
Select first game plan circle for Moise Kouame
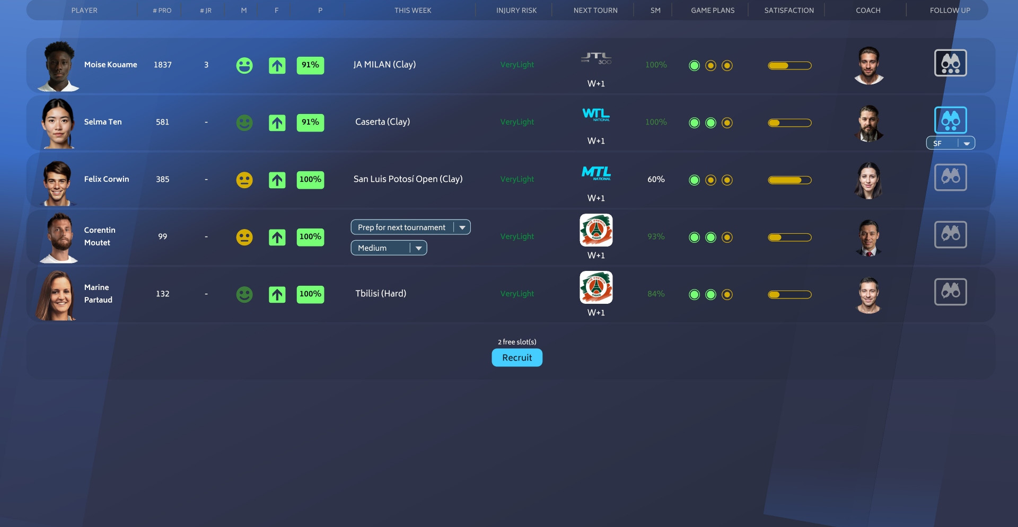(x=694, y=66)
